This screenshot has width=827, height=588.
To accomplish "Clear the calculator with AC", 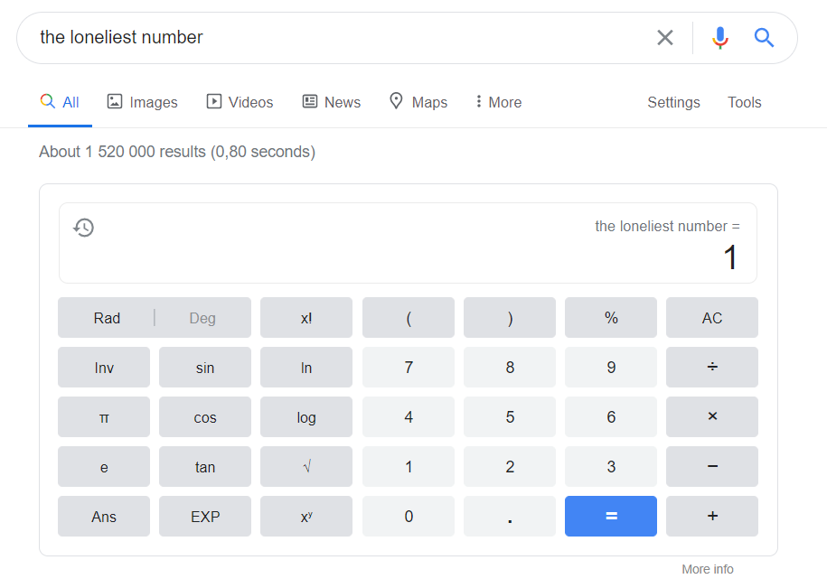I will coord(711,317).
